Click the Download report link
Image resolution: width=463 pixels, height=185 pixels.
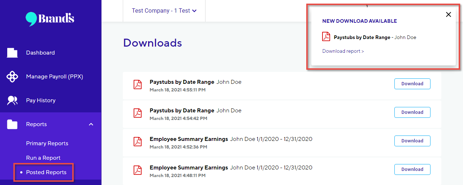click(343, 51)
